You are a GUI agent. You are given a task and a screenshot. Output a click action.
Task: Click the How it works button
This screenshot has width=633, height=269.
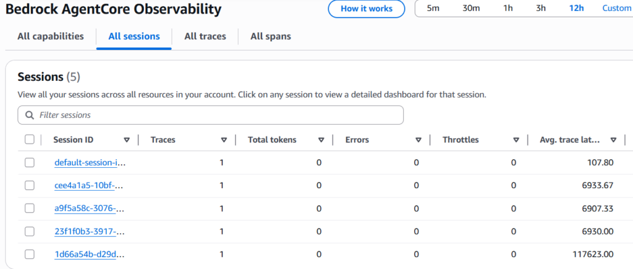[367, 9]
